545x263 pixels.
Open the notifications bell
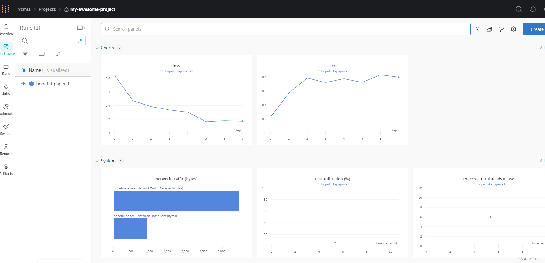point(533,9)
